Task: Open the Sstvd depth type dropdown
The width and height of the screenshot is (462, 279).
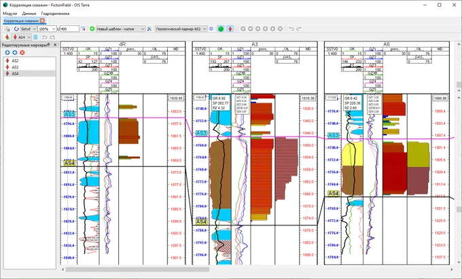Action: click(x=28, y=29)
